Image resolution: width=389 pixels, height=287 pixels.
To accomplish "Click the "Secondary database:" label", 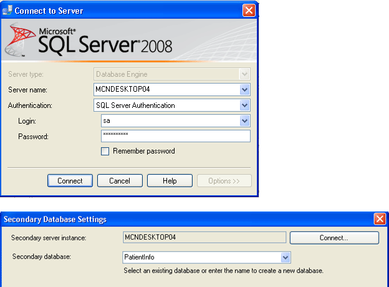I will coord(42,256).
